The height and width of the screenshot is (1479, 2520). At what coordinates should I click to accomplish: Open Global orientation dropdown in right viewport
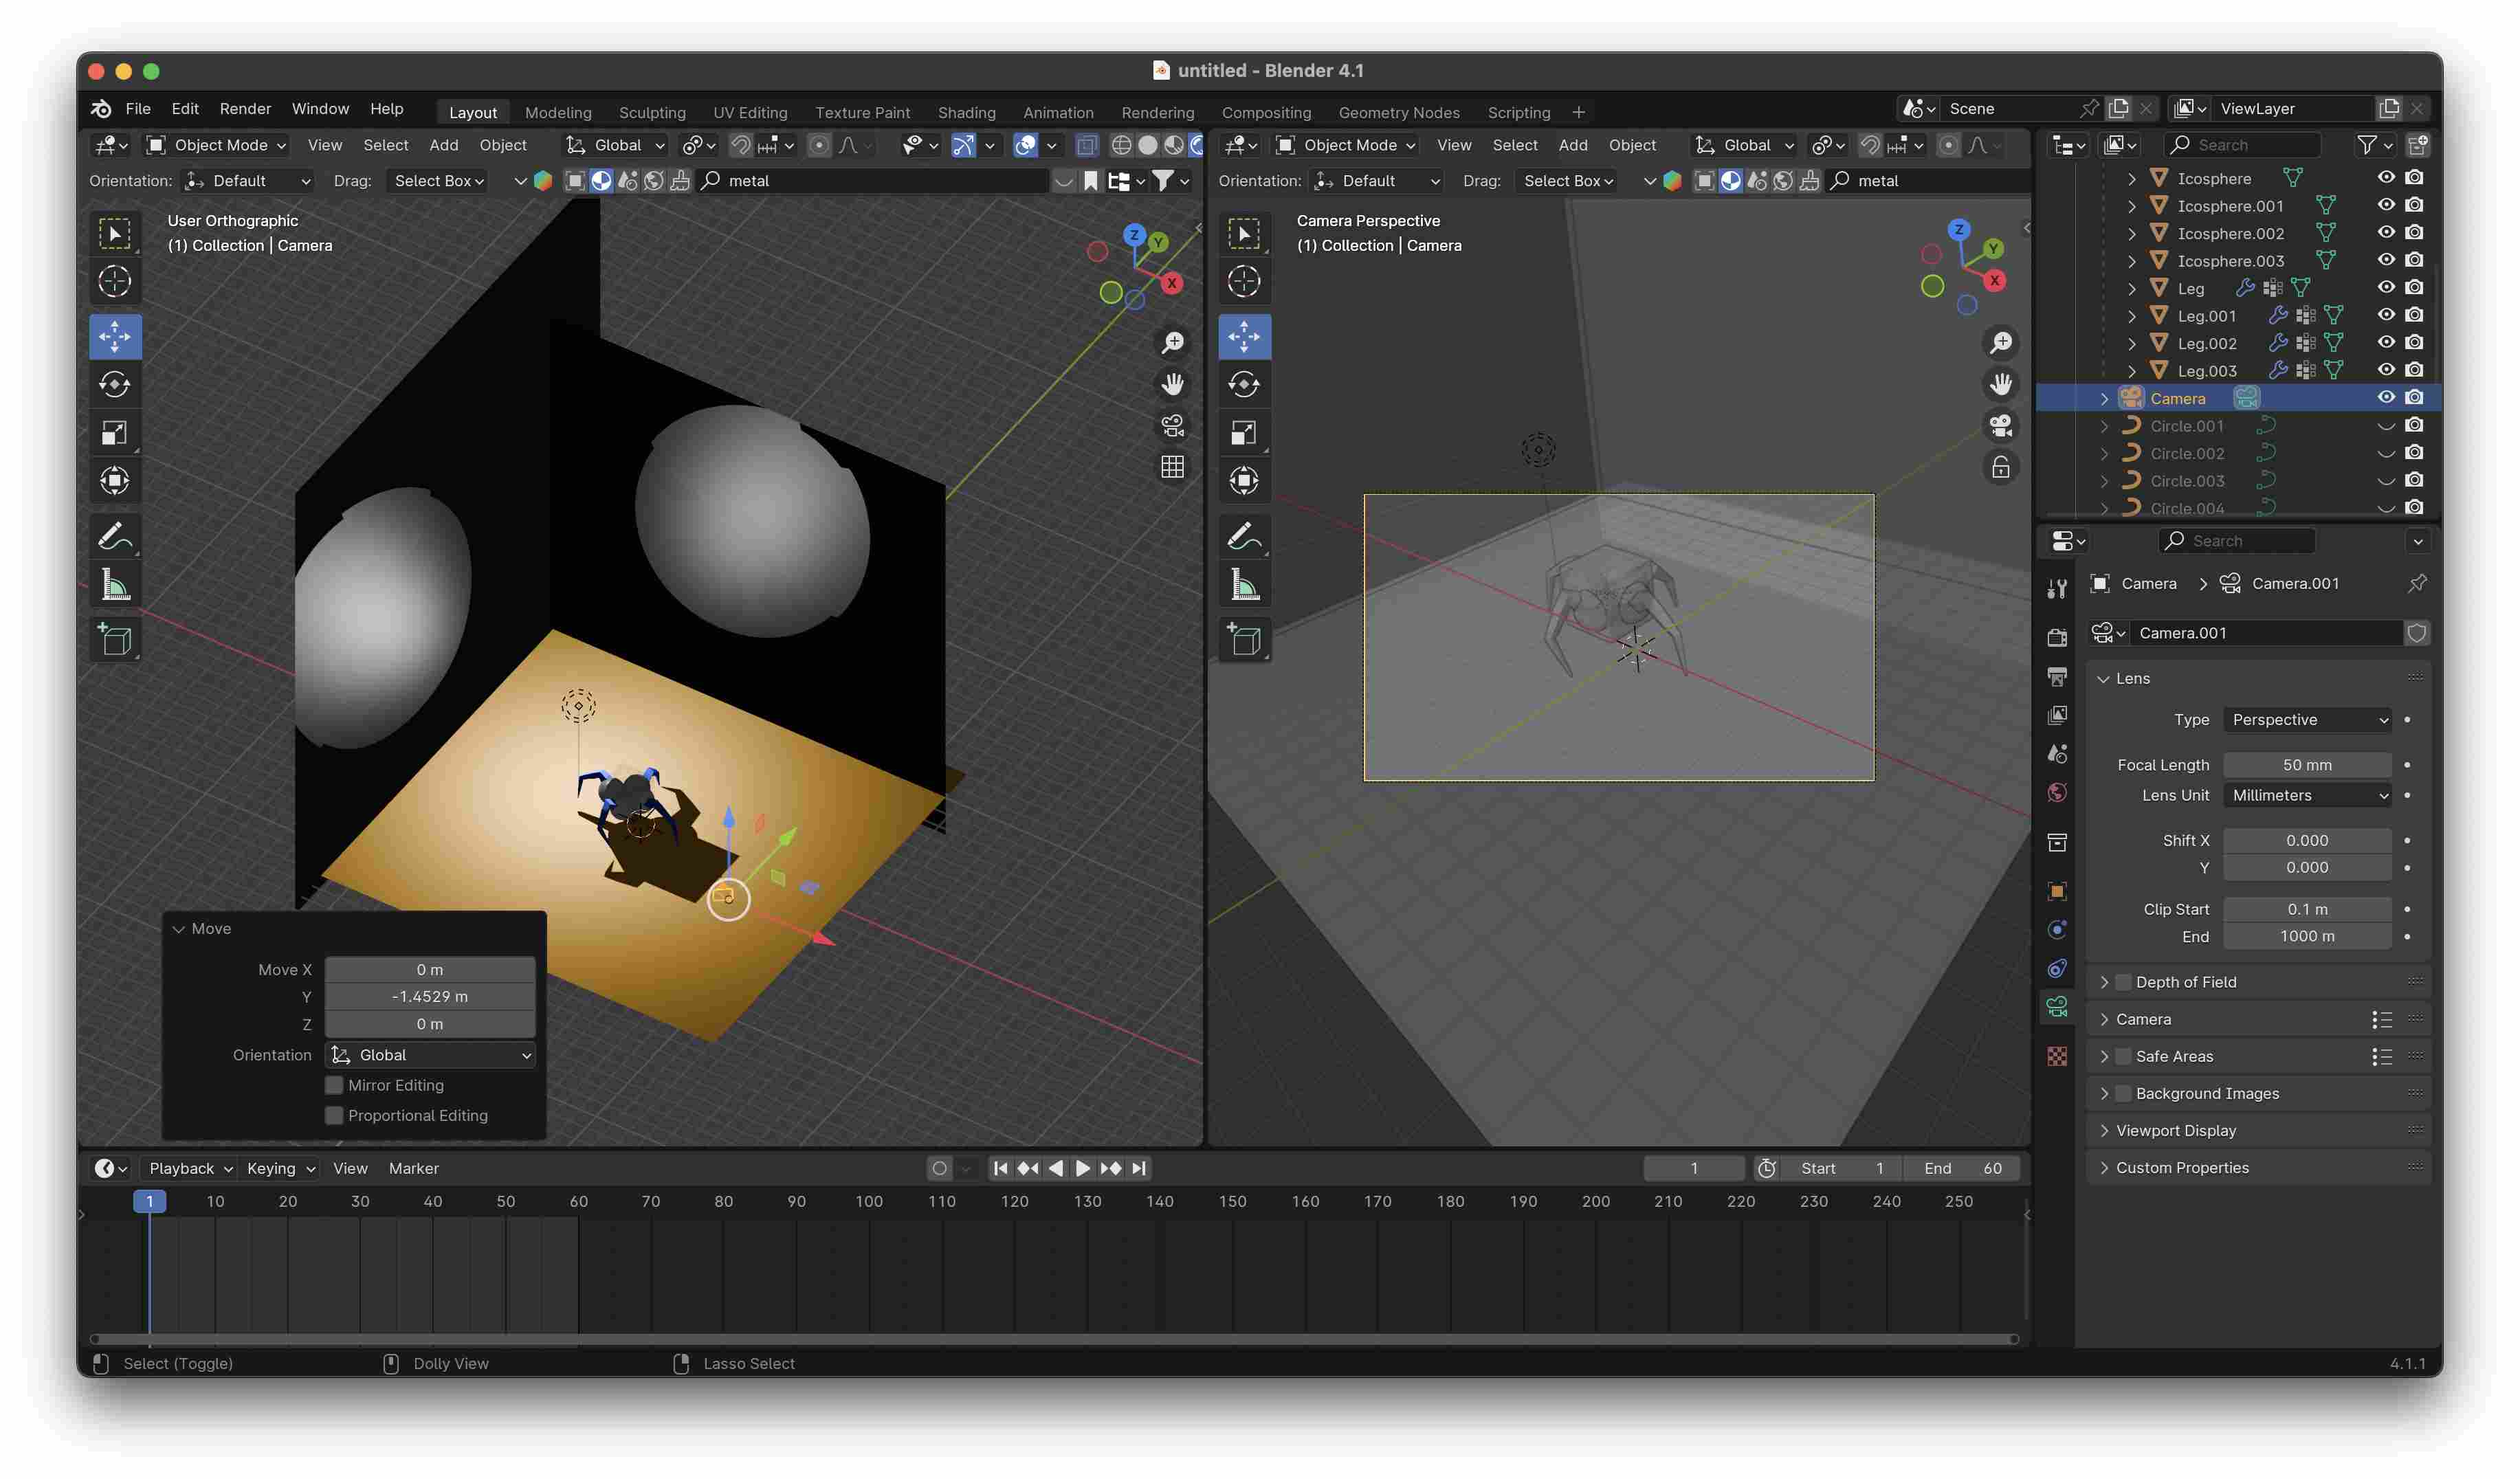pyautogui.click(x=1745, y=145)
